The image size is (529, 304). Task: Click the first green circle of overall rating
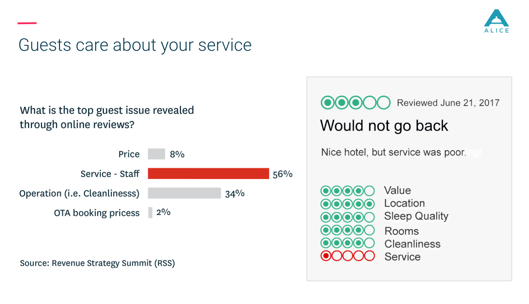coord(328,103)
